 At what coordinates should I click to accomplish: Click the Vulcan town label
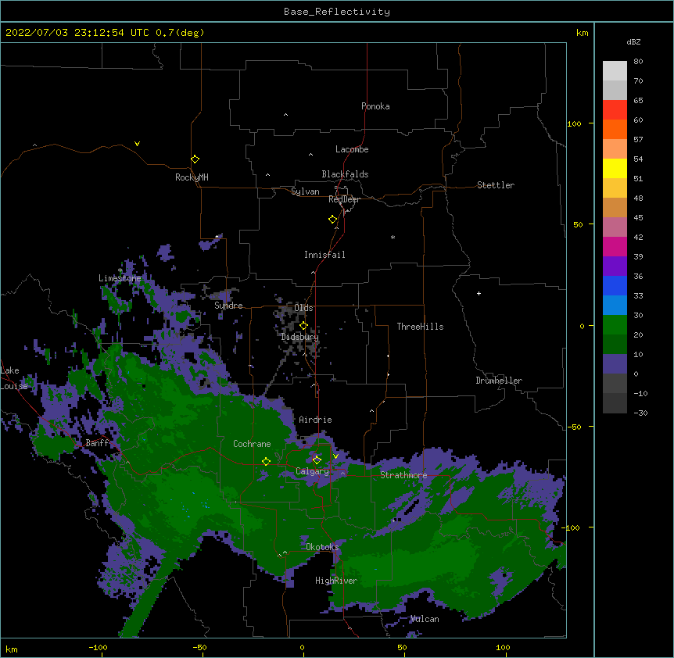[x=425, y=619]
